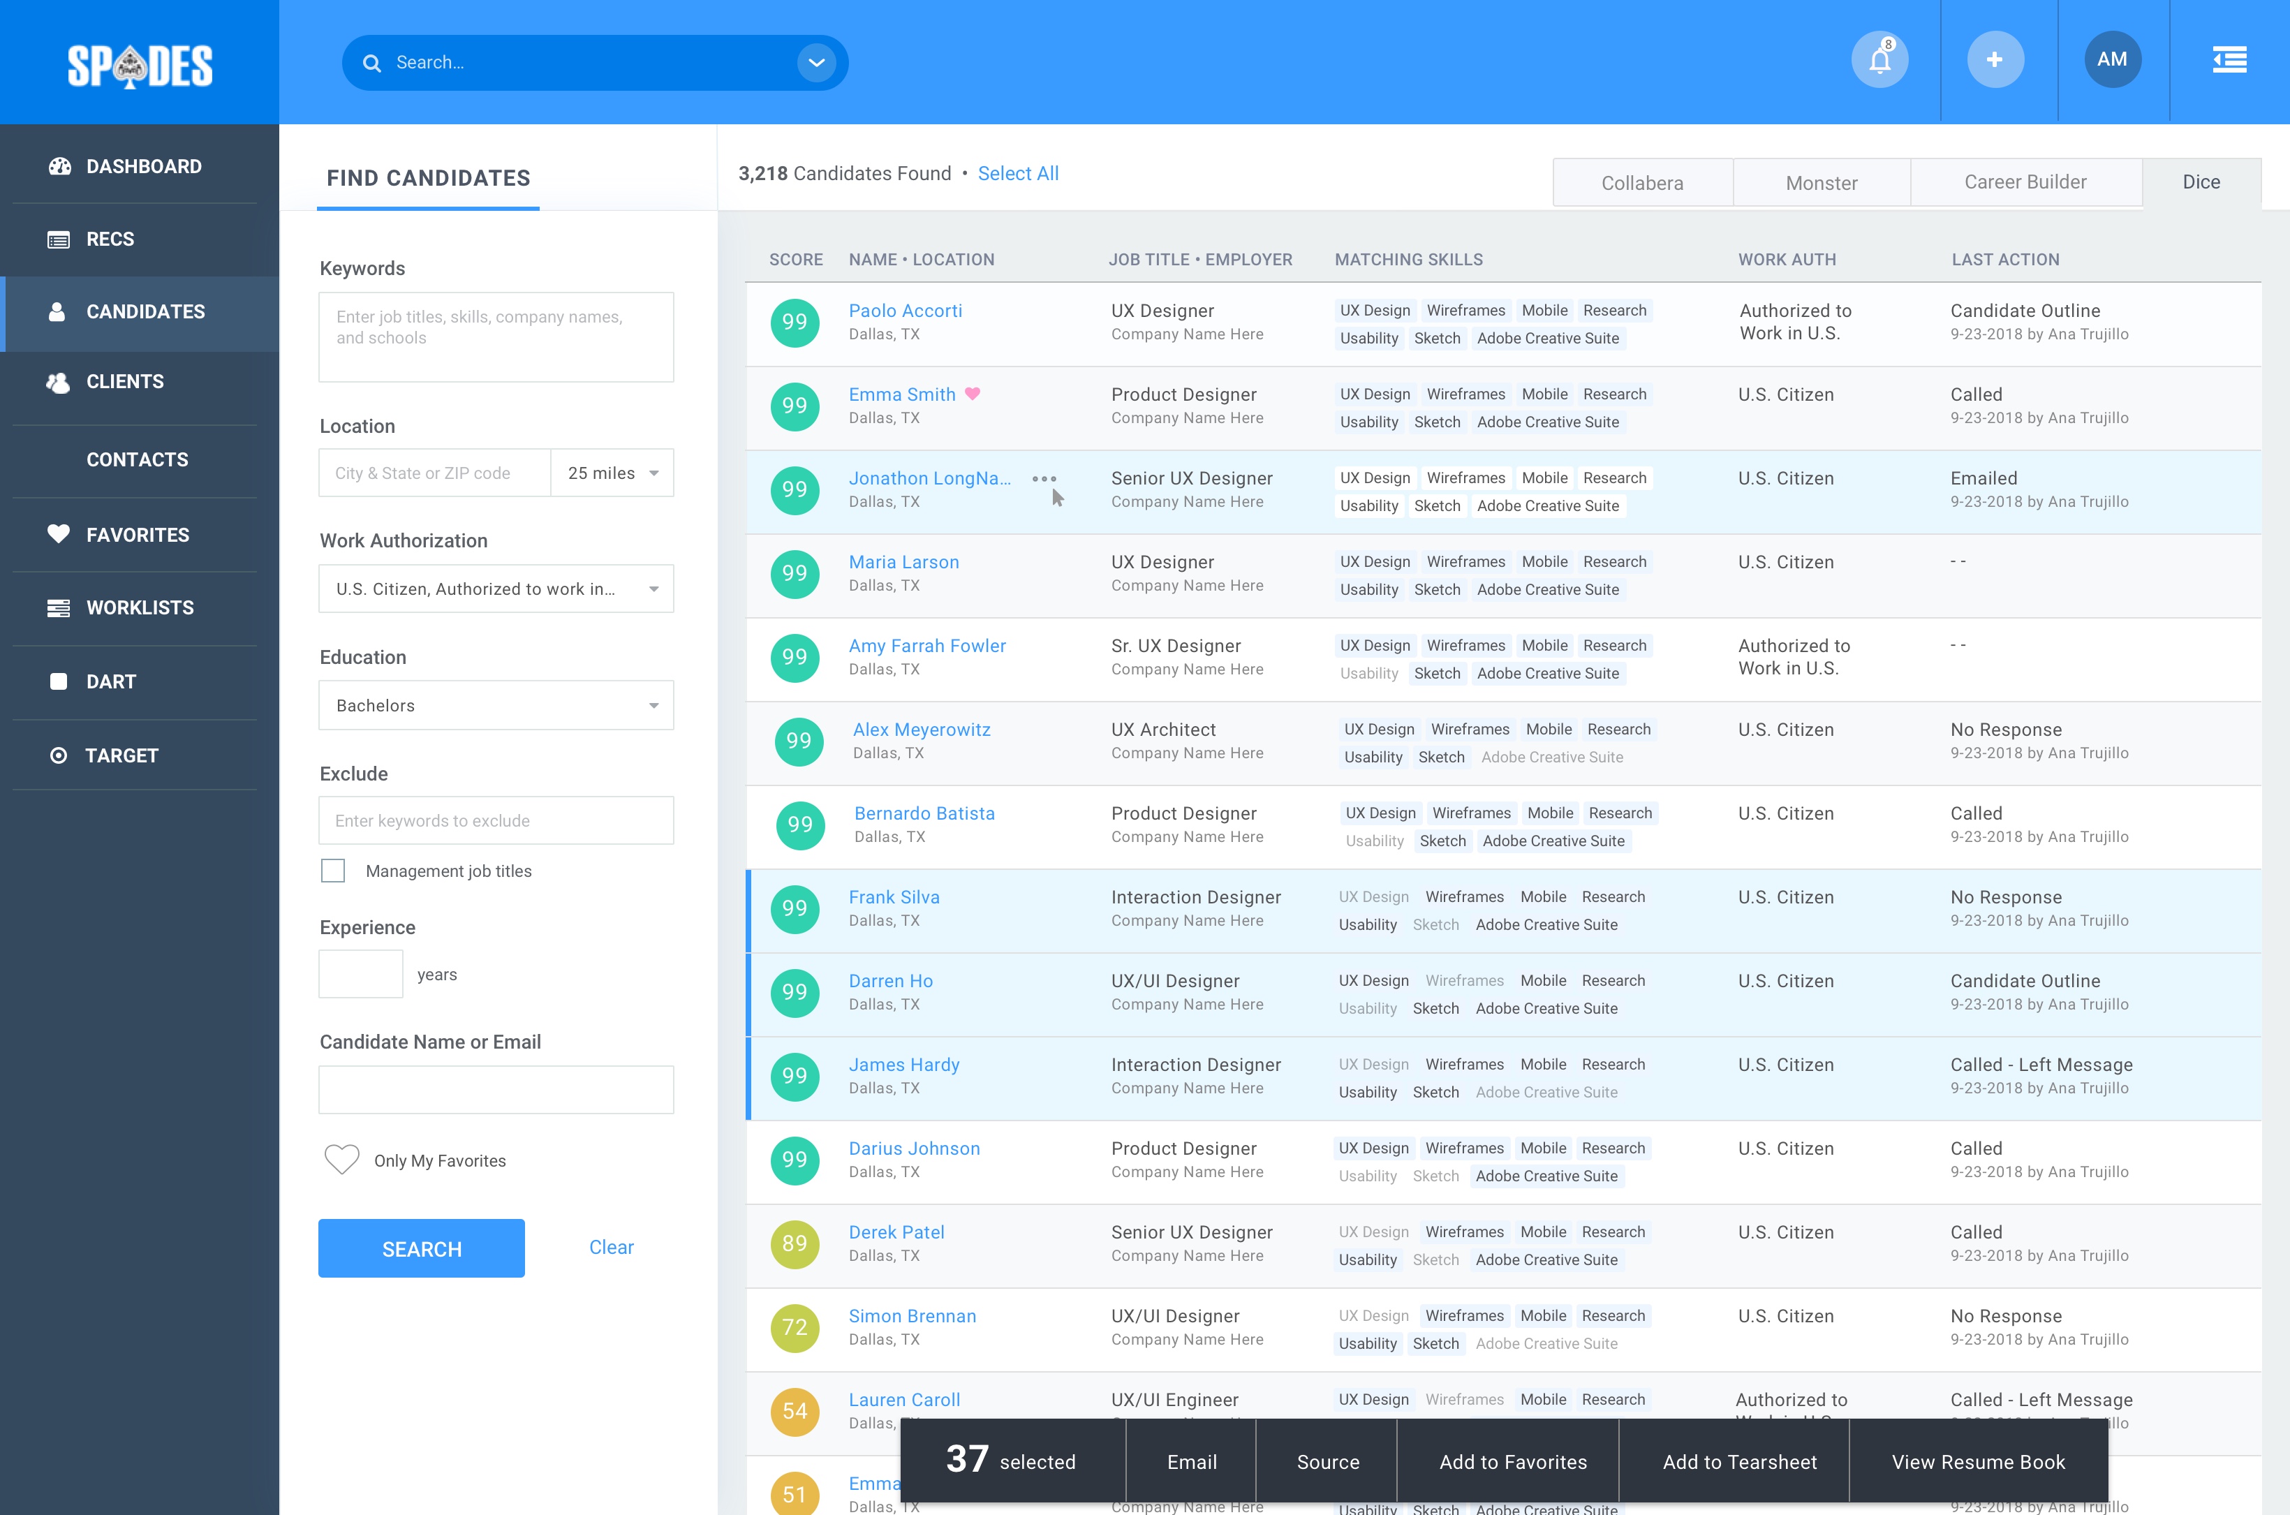Viewport: 2290px width, 1515px height.
Task: Change the 25 miles radius dropdown
Action: click(612, 473)
